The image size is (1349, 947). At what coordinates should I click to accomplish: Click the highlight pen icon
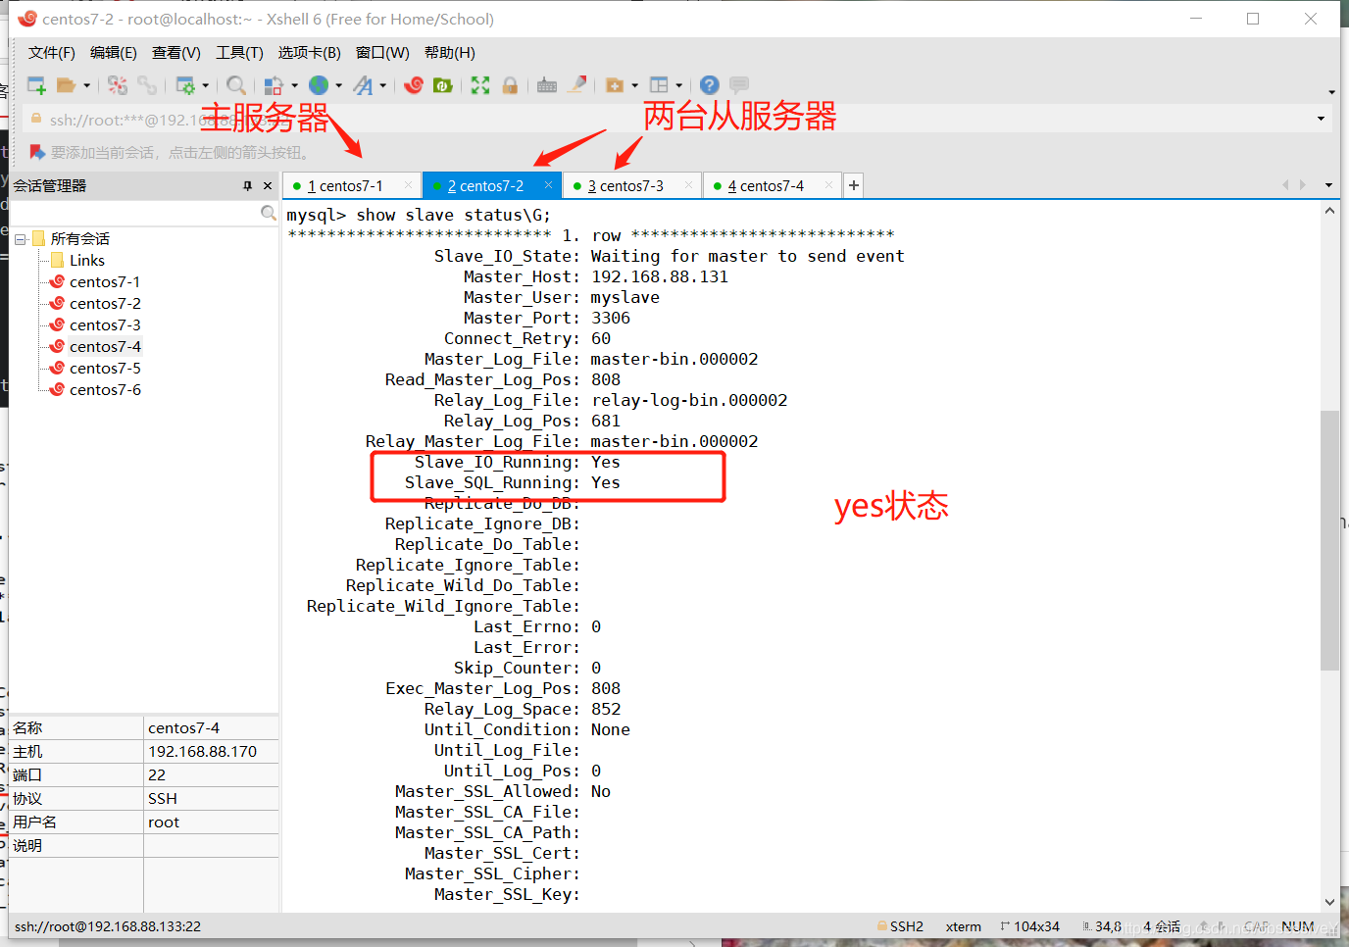(x=577, y=85)
